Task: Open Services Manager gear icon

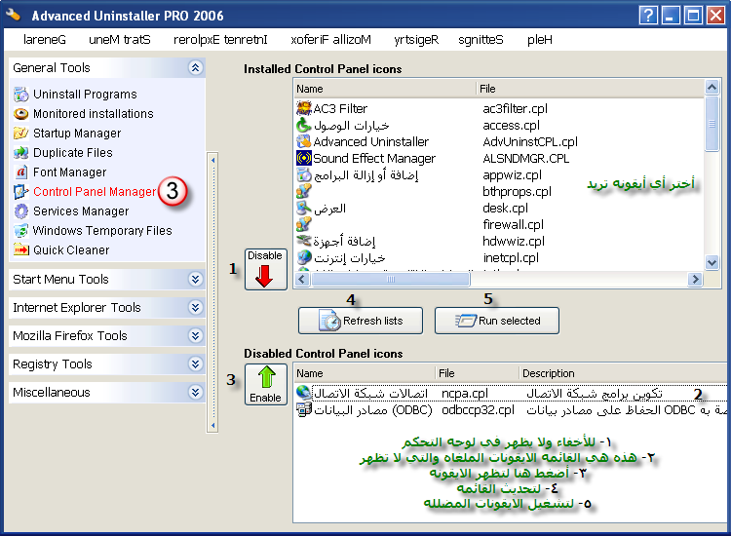Action: click(21, 211)
